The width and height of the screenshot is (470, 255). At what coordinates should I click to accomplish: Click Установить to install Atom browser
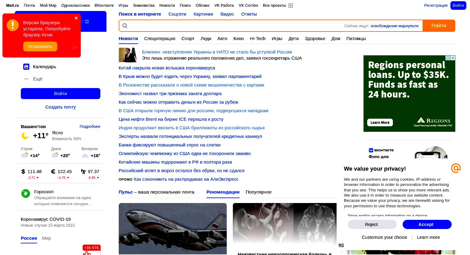pyautogui.click(x=40, y=46)
